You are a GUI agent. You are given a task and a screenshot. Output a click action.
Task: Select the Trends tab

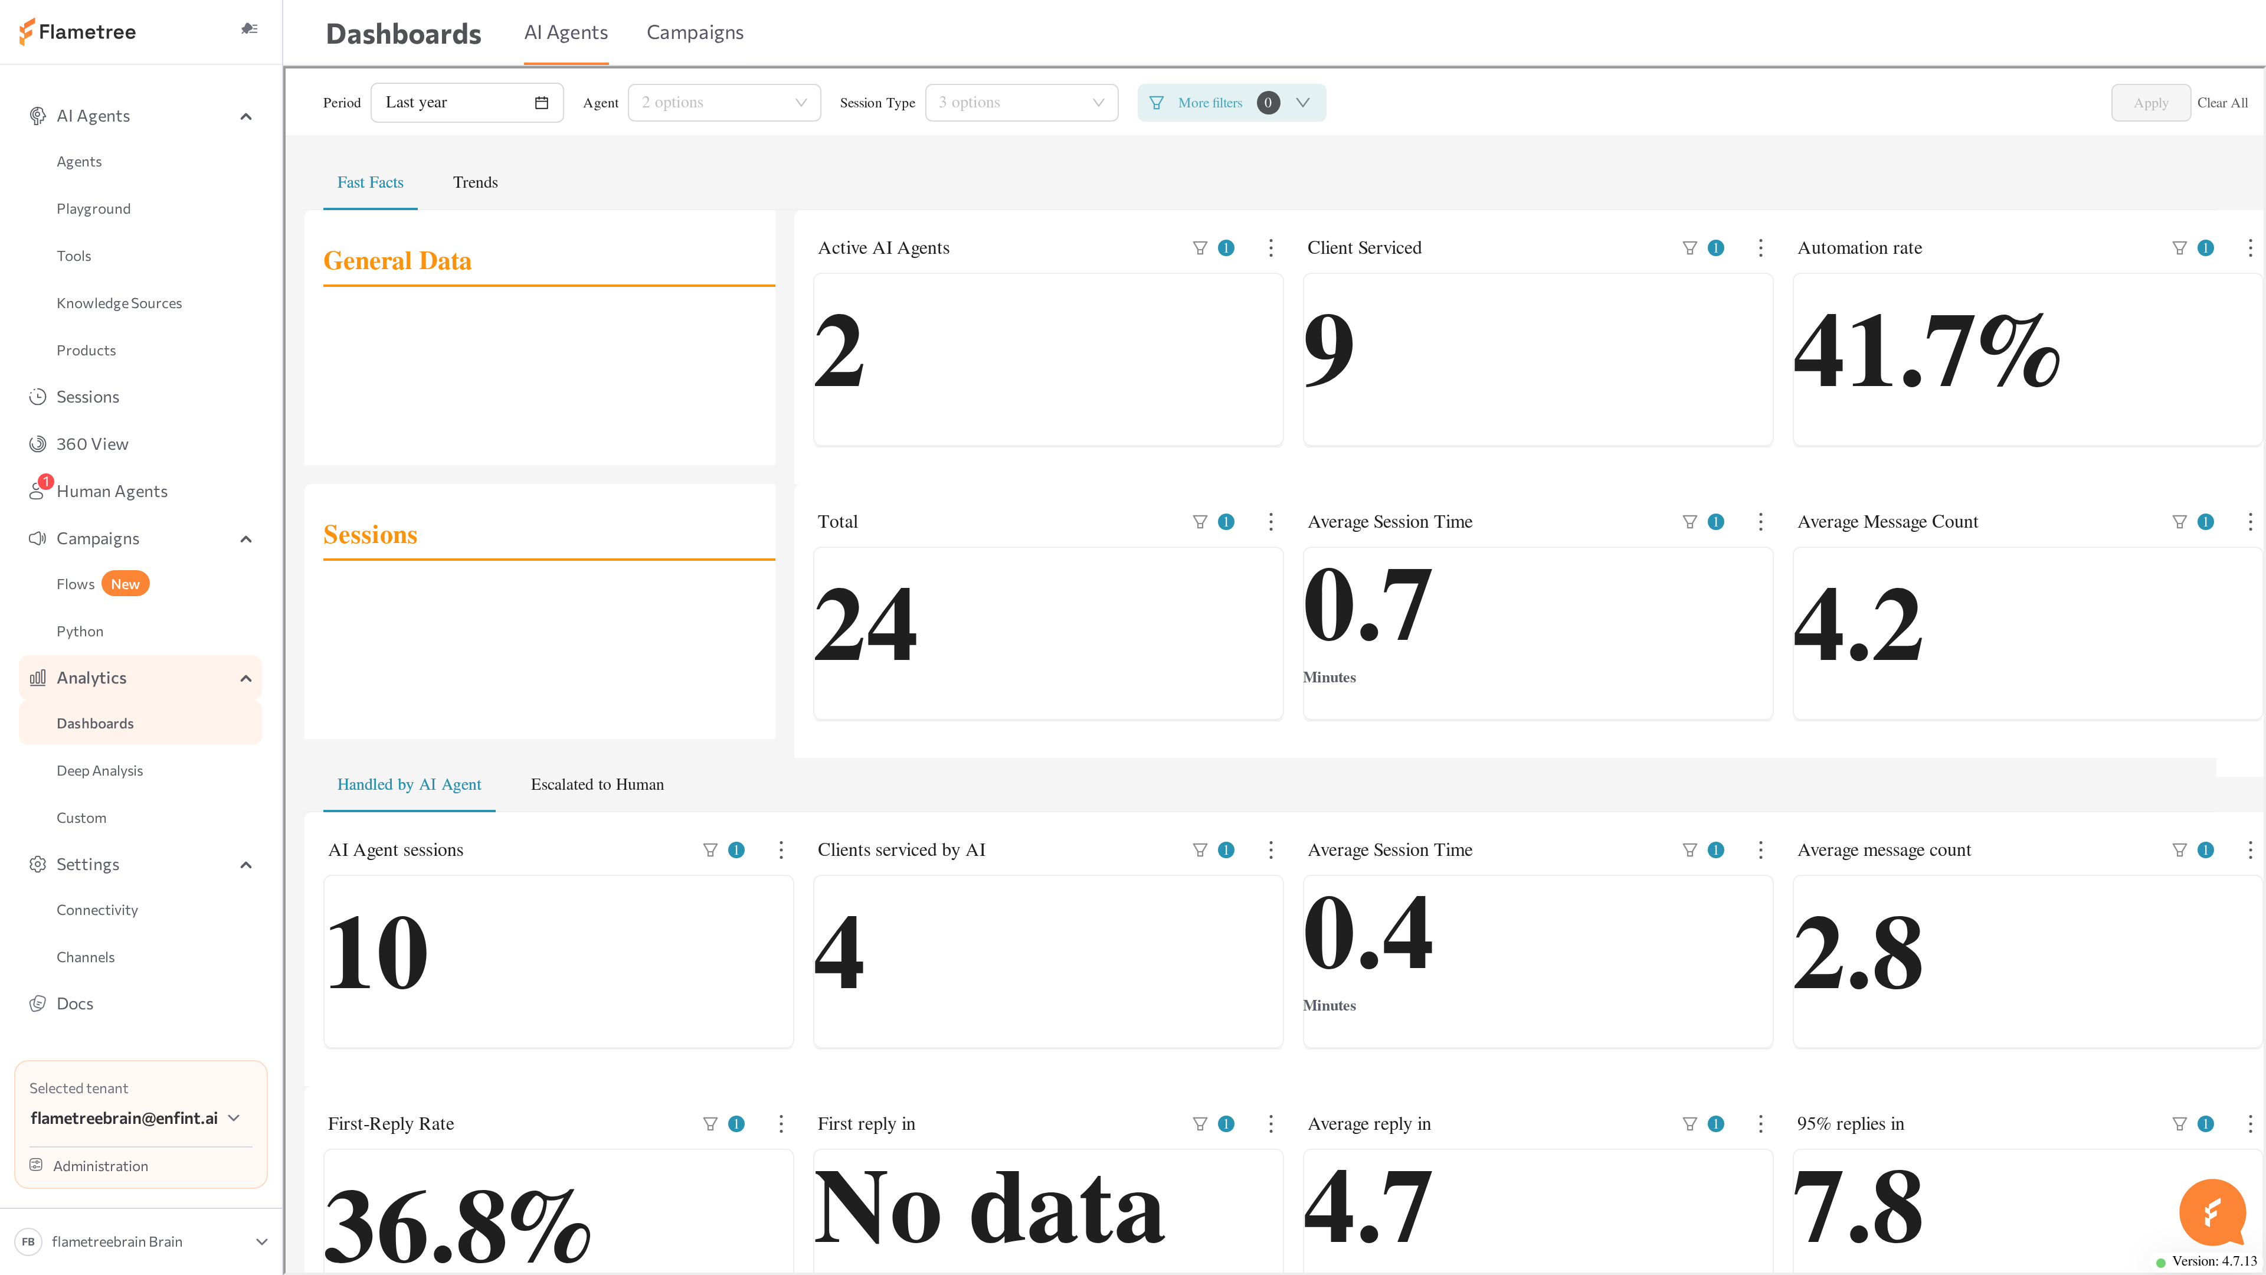475,182
